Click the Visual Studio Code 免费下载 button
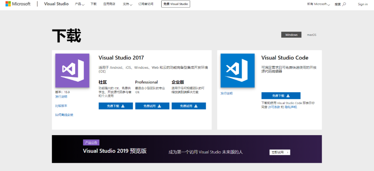Image resolution: width=374 pixels, height=171 pixels. [281, 96]
